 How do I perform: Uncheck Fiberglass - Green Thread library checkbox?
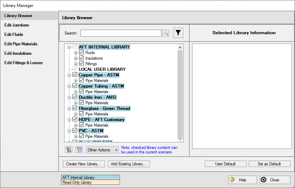point(75,108)
